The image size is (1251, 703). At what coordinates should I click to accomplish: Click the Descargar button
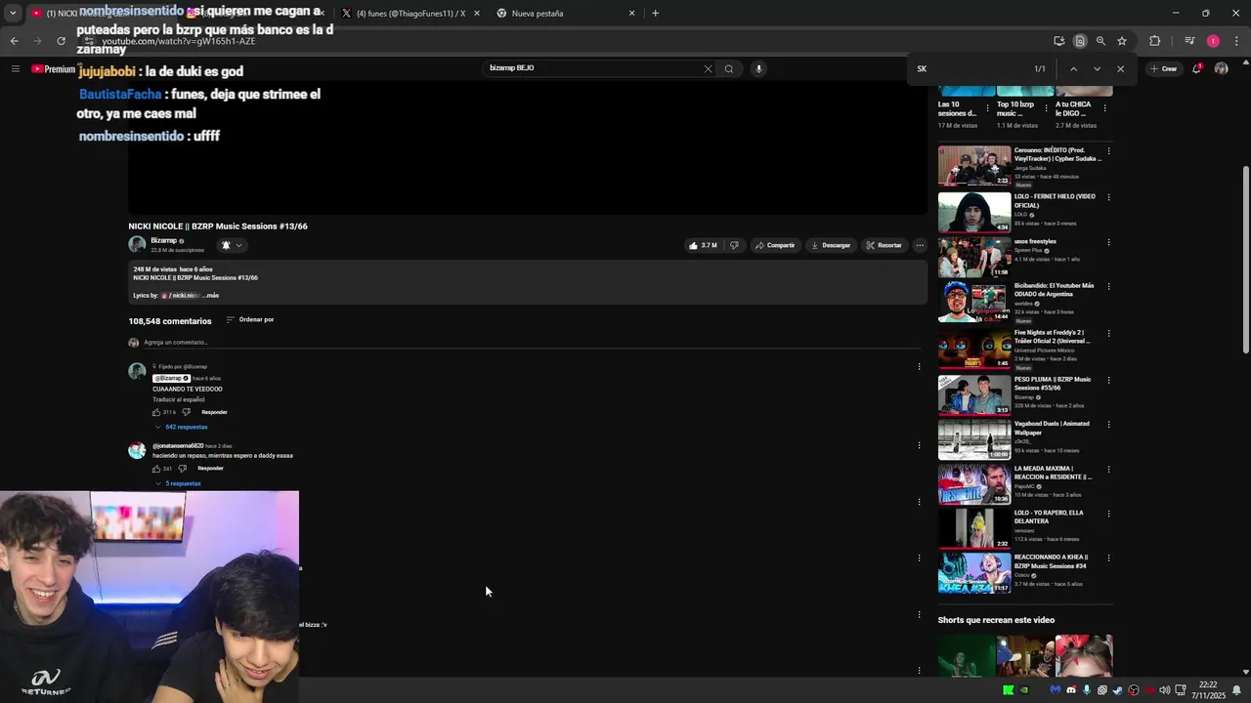click(831, 245)
